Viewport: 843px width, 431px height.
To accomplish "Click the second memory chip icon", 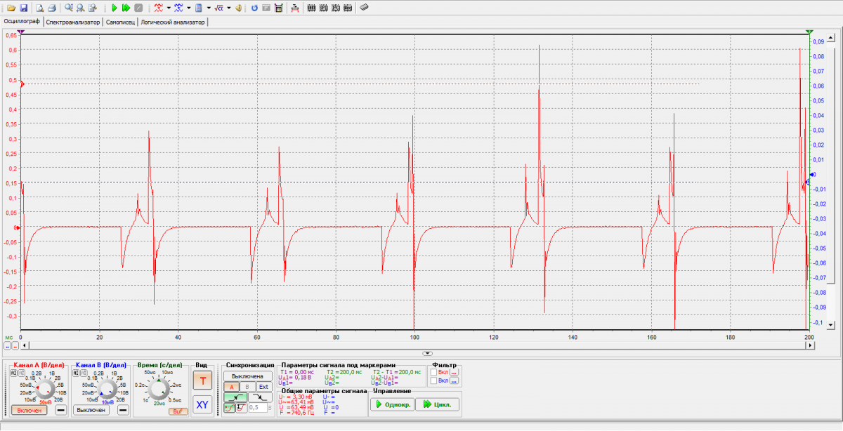I will [323, 8].
